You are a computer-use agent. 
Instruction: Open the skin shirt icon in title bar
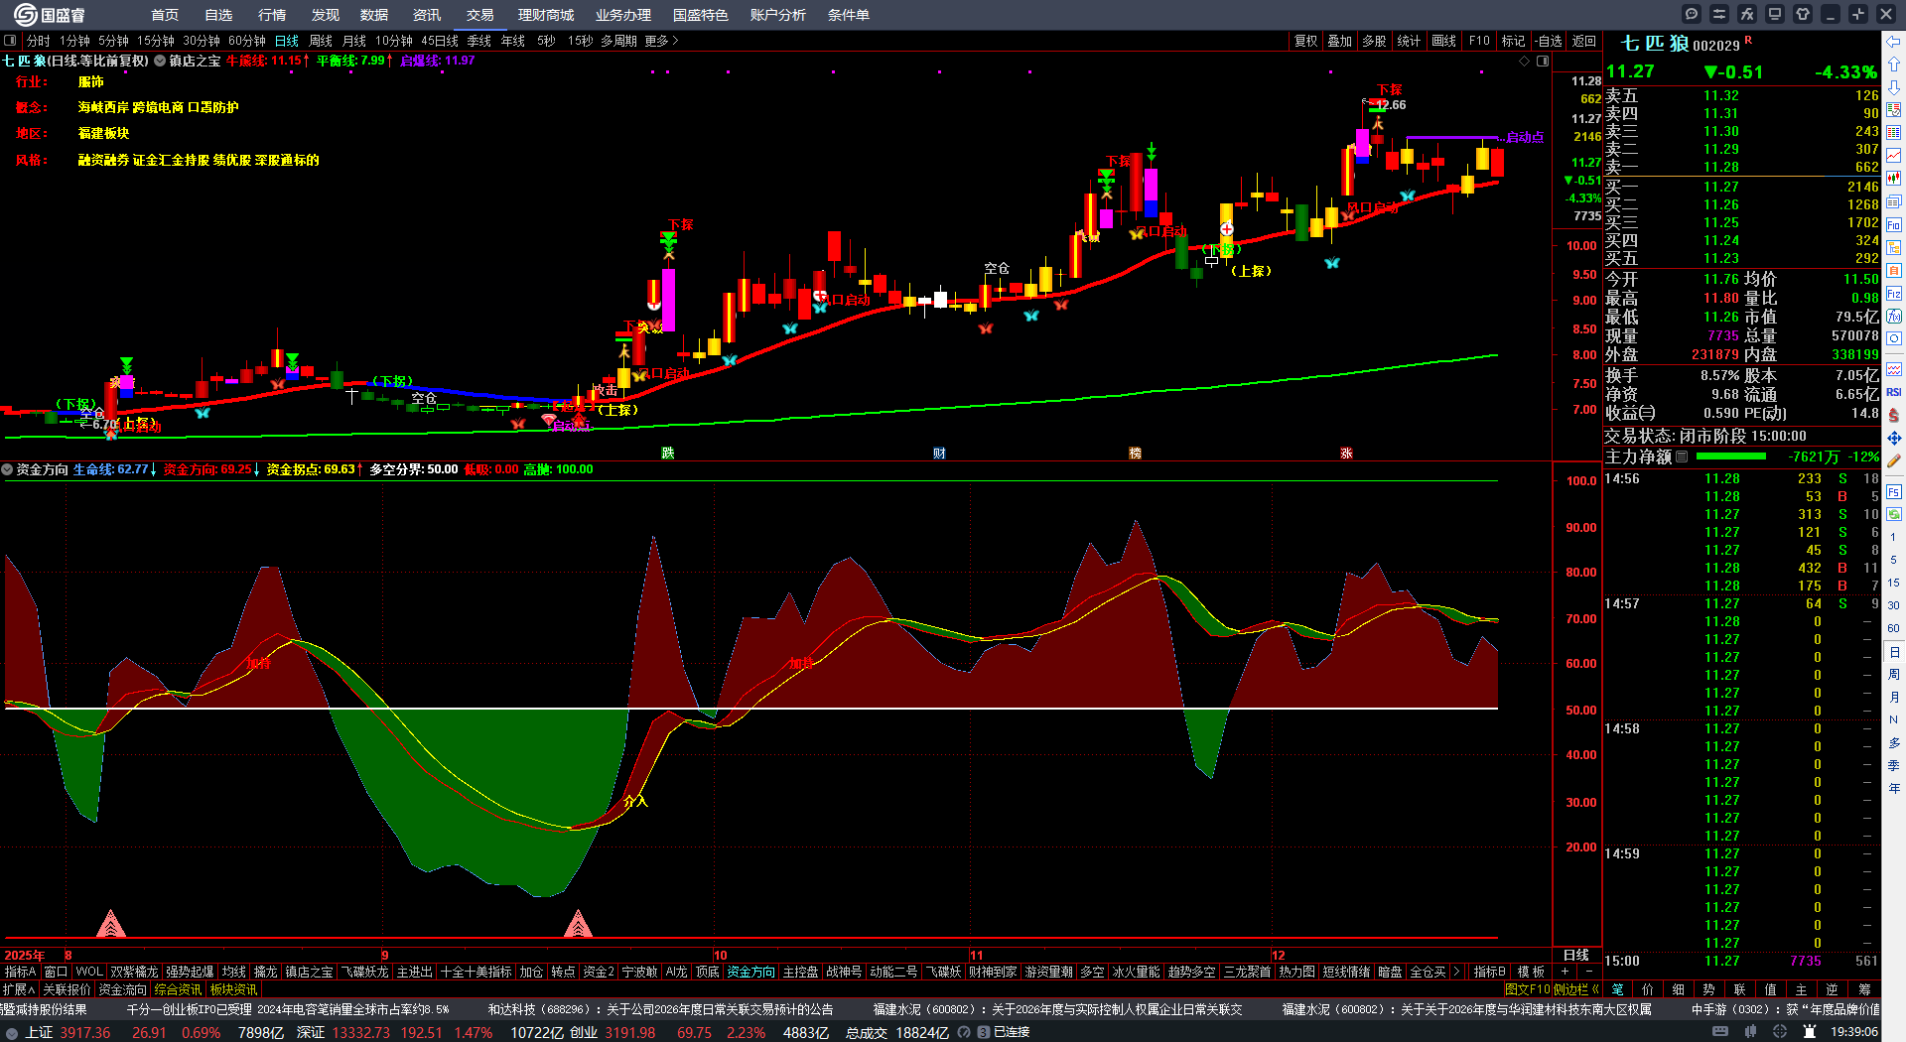tap(1803, 14)
